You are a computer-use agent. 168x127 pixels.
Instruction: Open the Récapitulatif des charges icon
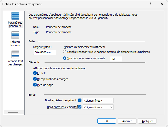[15, 55]
